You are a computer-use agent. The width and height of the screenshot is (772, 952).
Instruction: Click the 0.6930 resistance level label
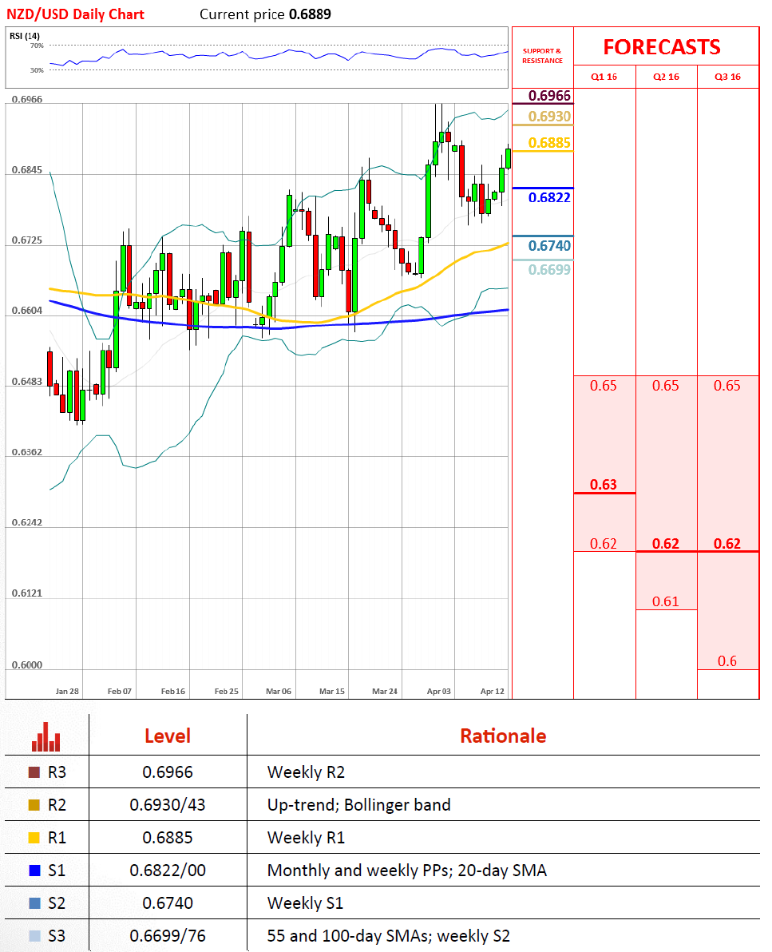pos(549,117)
